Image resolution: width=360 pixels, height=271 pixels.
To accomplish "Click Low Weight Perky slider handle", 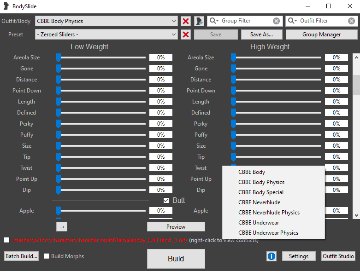I will [x=59, y=124].
